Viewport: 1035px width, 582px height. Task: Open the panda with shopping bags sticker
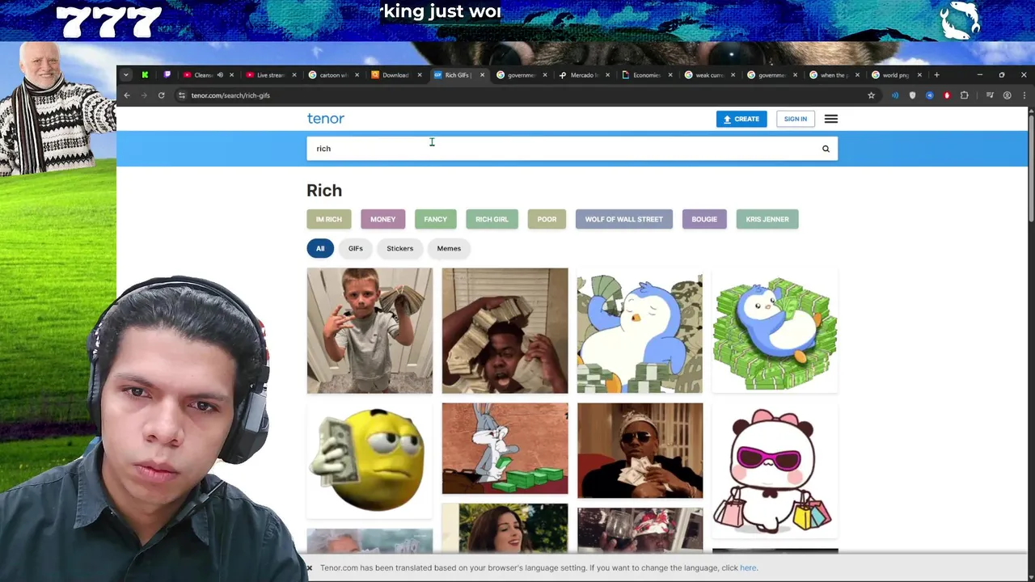(x=775, y=471)
